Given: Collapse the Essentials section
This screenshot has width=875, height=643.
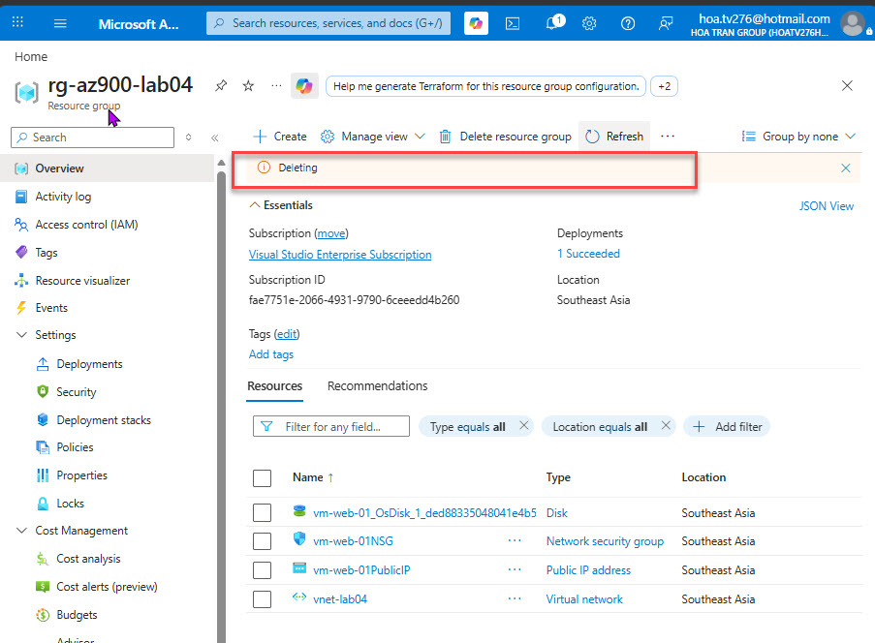Looking at the screenshot, I should point(281,205).
